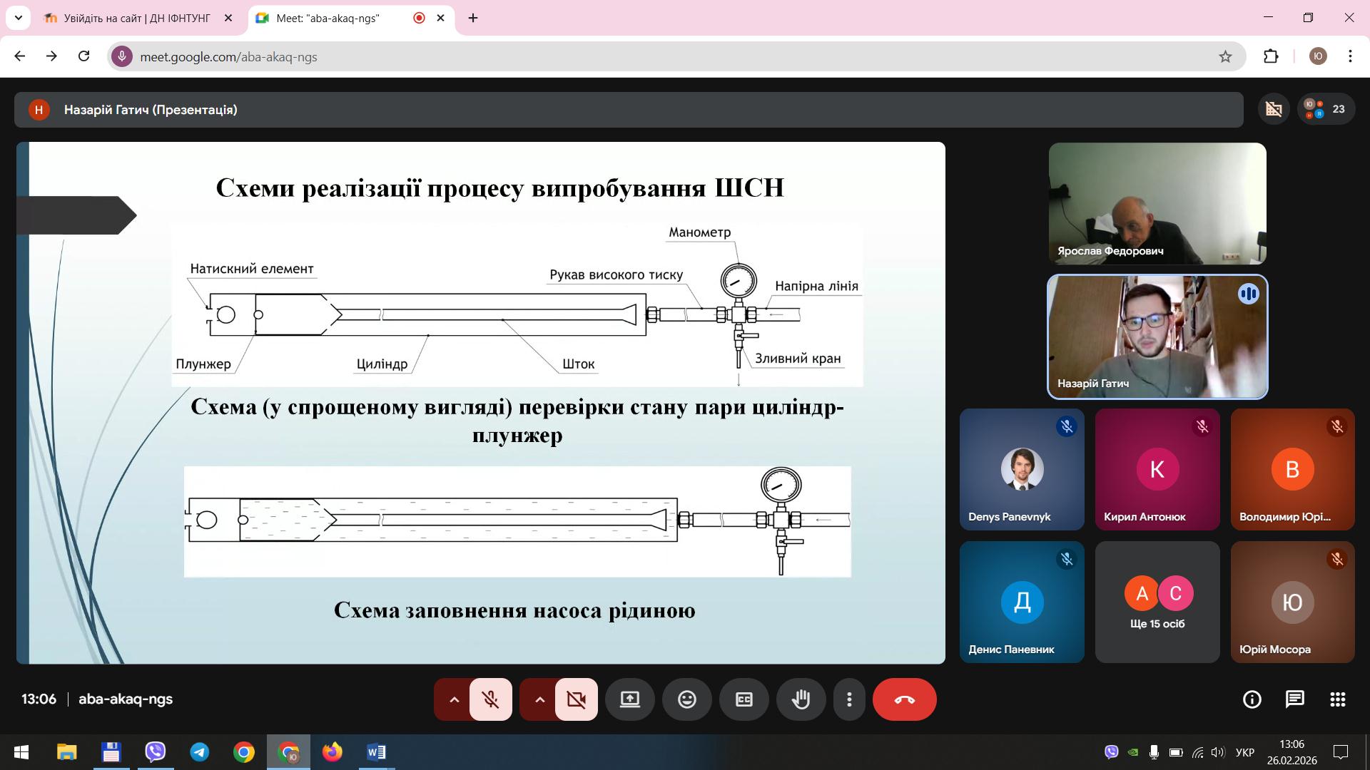Switch to the ДН ІФНТУНГ browser tab
This screenshot has height=770, width=1370.
click(137, 19)
